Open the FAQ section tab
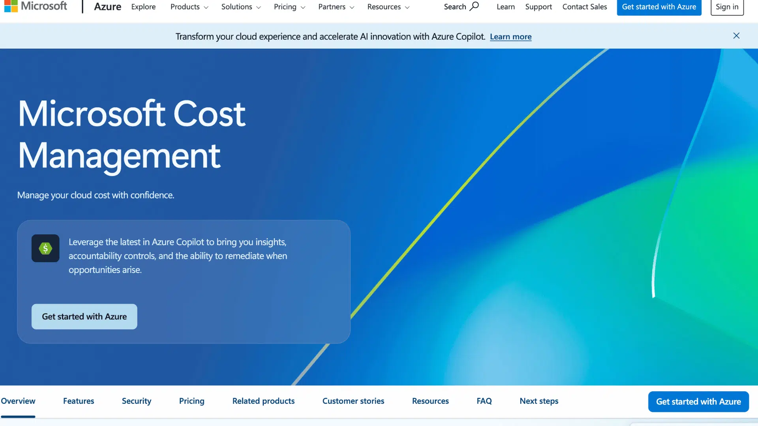 [484, 401]
